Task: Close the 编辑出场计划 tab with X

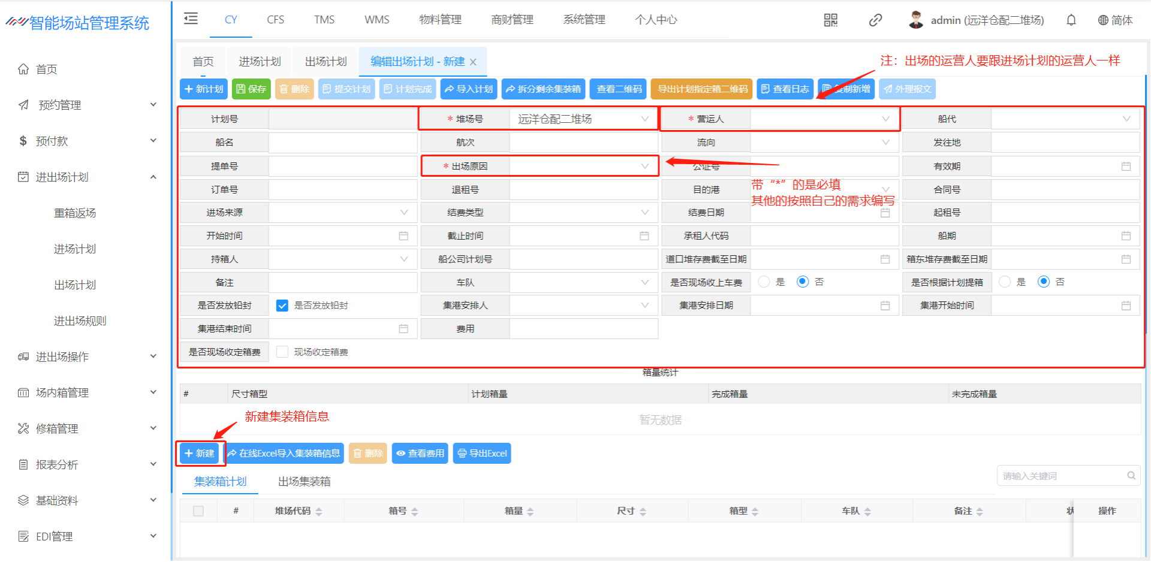Action: point(473,62)
